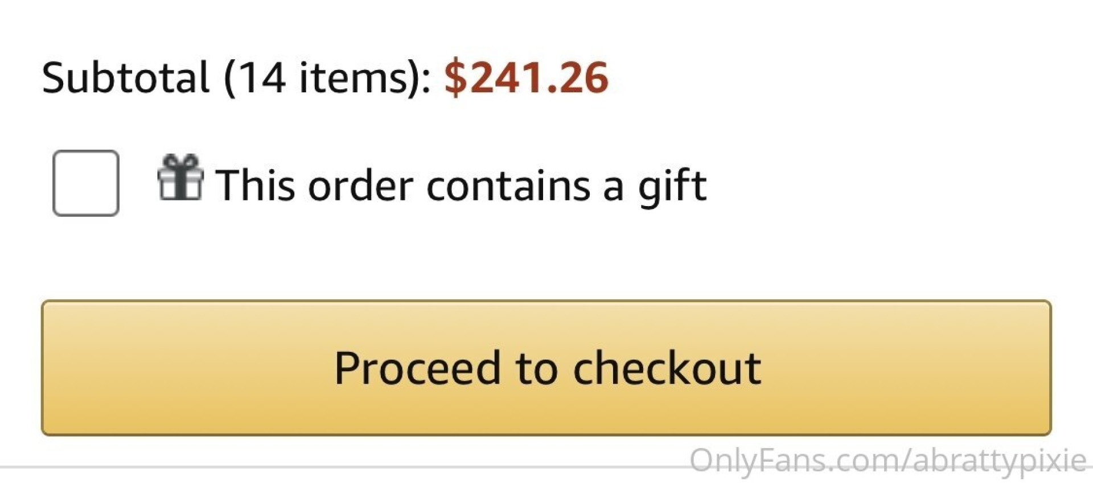Click the word "gift" in the label
Viewport: 1093px width, 485px height.
tap(672, 186)
